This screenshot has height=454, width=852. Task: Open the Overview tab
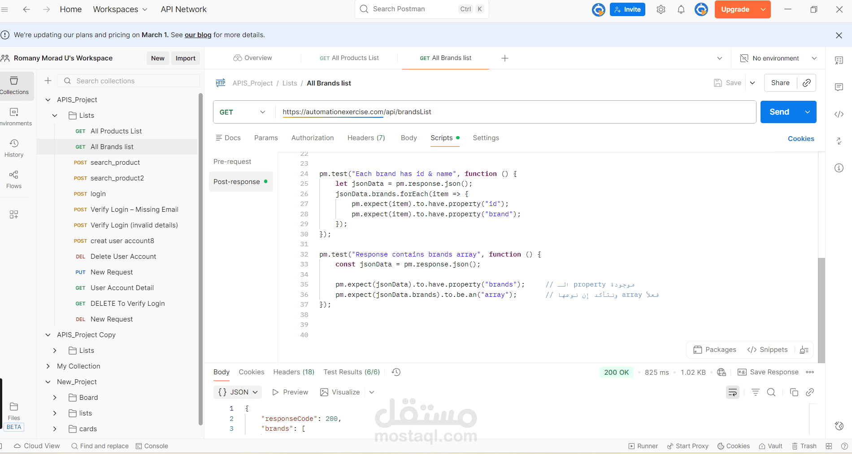click(252, 58)
